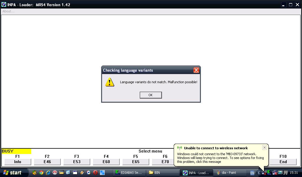Click the blue squares quick launch icon

coord(102,173)
